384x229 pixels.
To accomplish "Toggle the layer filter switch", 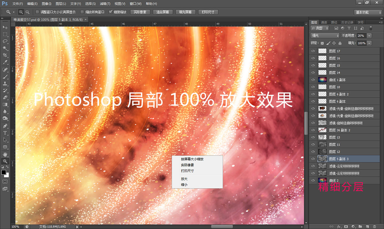I will [371, 28].
